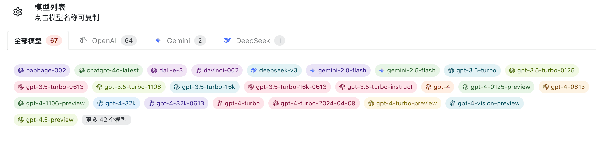The height and width of the screenshot is (147, 602).
Task: Show the Gemini models tab
Action: tap(178, 41)
